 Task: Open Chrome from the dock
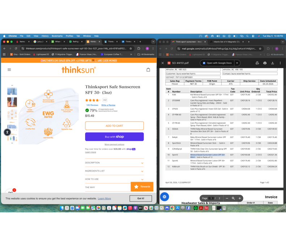[172, 208]
